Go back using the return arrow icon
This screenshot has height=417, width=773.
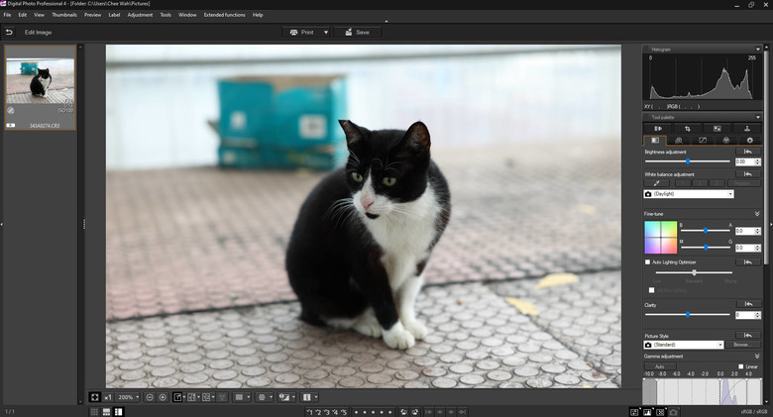tap(9, 32)
